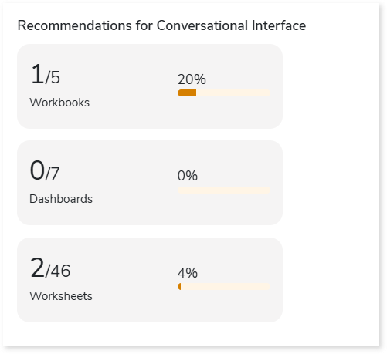Click the 20% percentage label
This screenshot has width=387, height=354.
(192, 79)
